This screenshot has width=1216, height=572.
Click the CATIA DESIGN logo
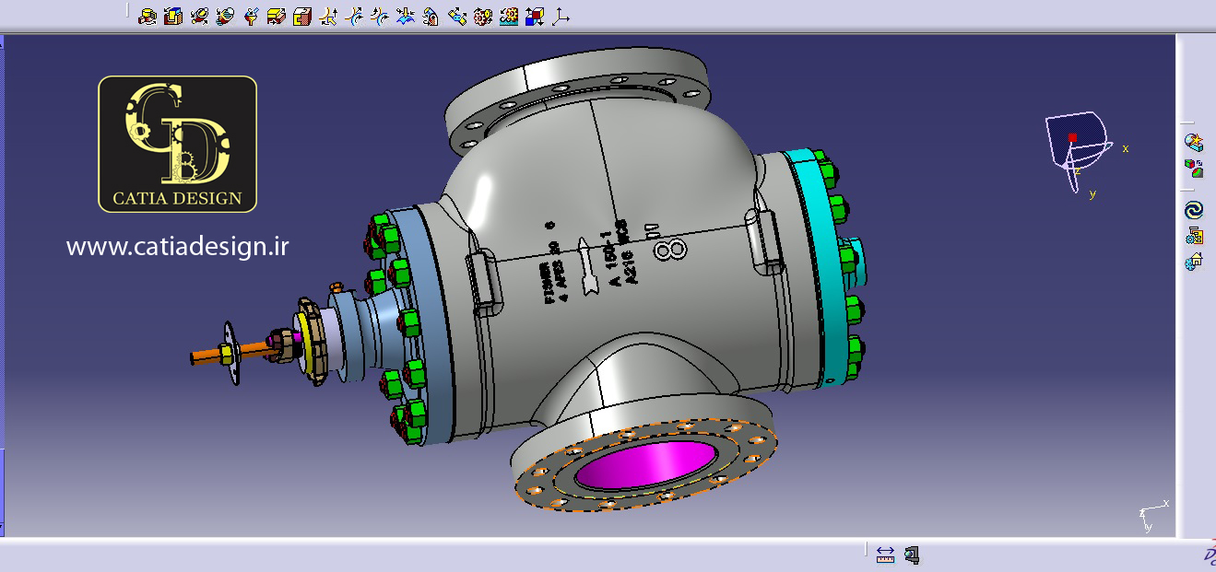point(177,144)
